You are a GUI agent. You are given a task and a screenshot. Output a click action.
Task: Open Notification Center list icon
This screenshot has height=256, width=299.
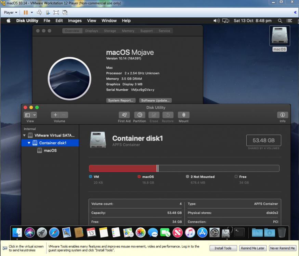(x=289, y=20)
